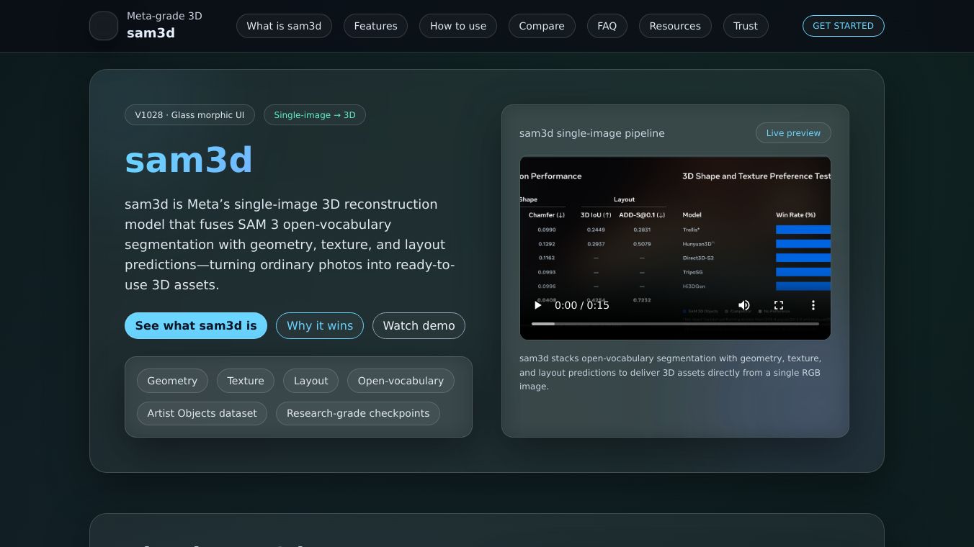
Task: Click the sam3d brand name in header
Action: (x=151, y=33)
